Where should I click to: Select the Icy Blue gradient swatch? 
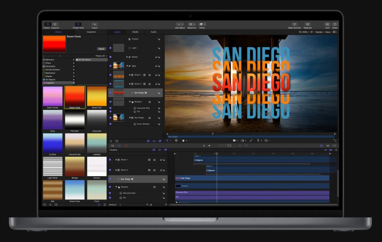pyautogui.click(x=53, y=143)
